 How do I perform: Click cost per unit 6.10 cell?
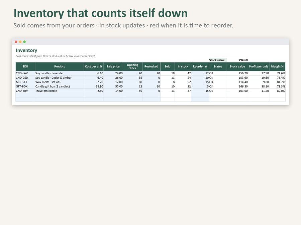click(x=94, y=73)
